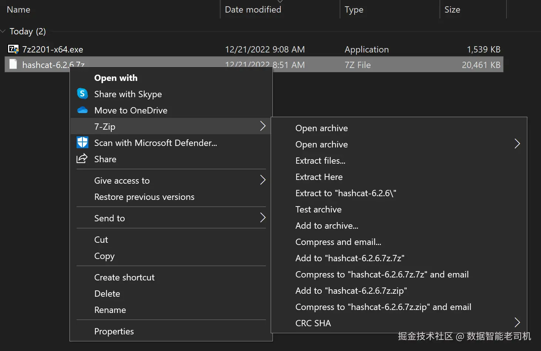
Task: Click Extract files... menu entry
Action: 320,161
